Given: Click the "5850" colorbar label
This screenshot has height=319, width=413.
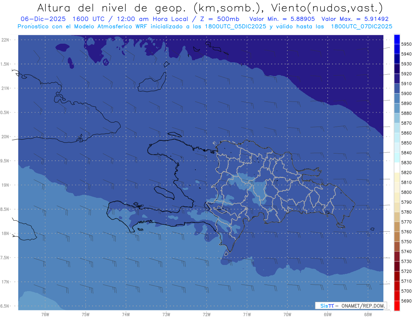Looking at the screenshot, I should pos(406,143).
